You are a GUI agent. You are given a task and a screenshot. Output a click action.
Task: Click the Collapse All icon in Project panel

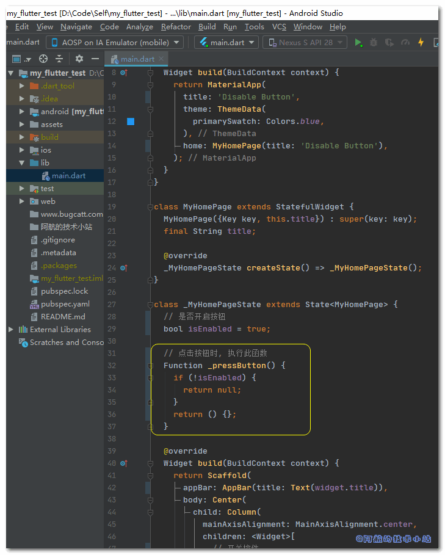point(59,59)
